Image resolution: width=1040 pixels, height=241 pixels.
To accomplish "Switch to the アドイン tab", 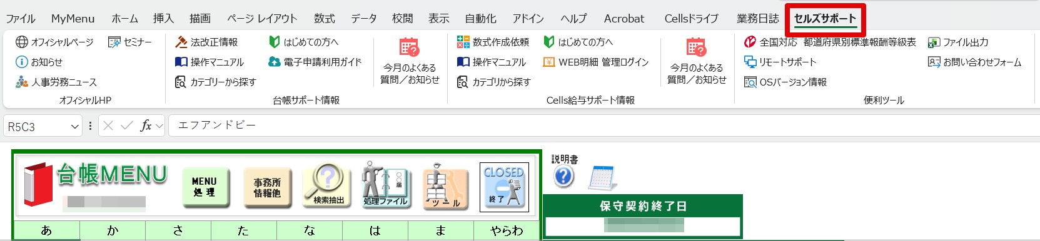I will click(x=528, y=19).
